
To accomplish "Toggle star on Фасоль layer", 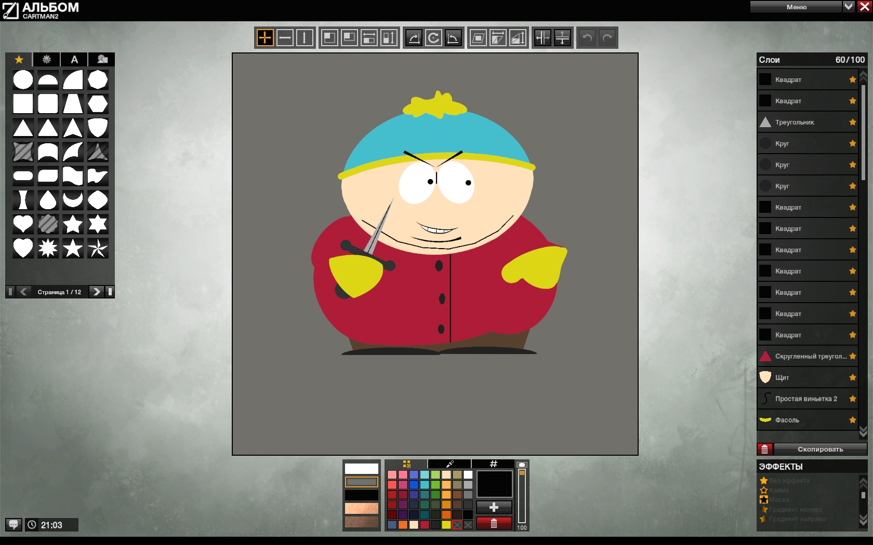I will pos(852,420).
